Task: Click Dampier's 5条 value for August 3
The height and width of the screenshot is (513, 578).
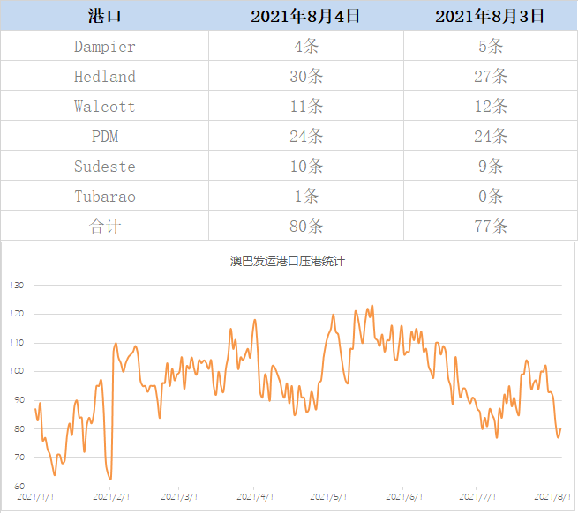Action: click(x=491, y=47)
